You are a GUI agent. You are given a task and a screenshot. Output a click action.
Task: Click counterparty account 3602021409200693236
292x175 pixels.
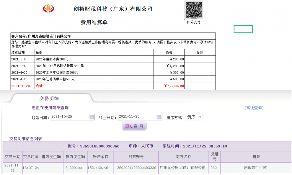tap(136, 168)
